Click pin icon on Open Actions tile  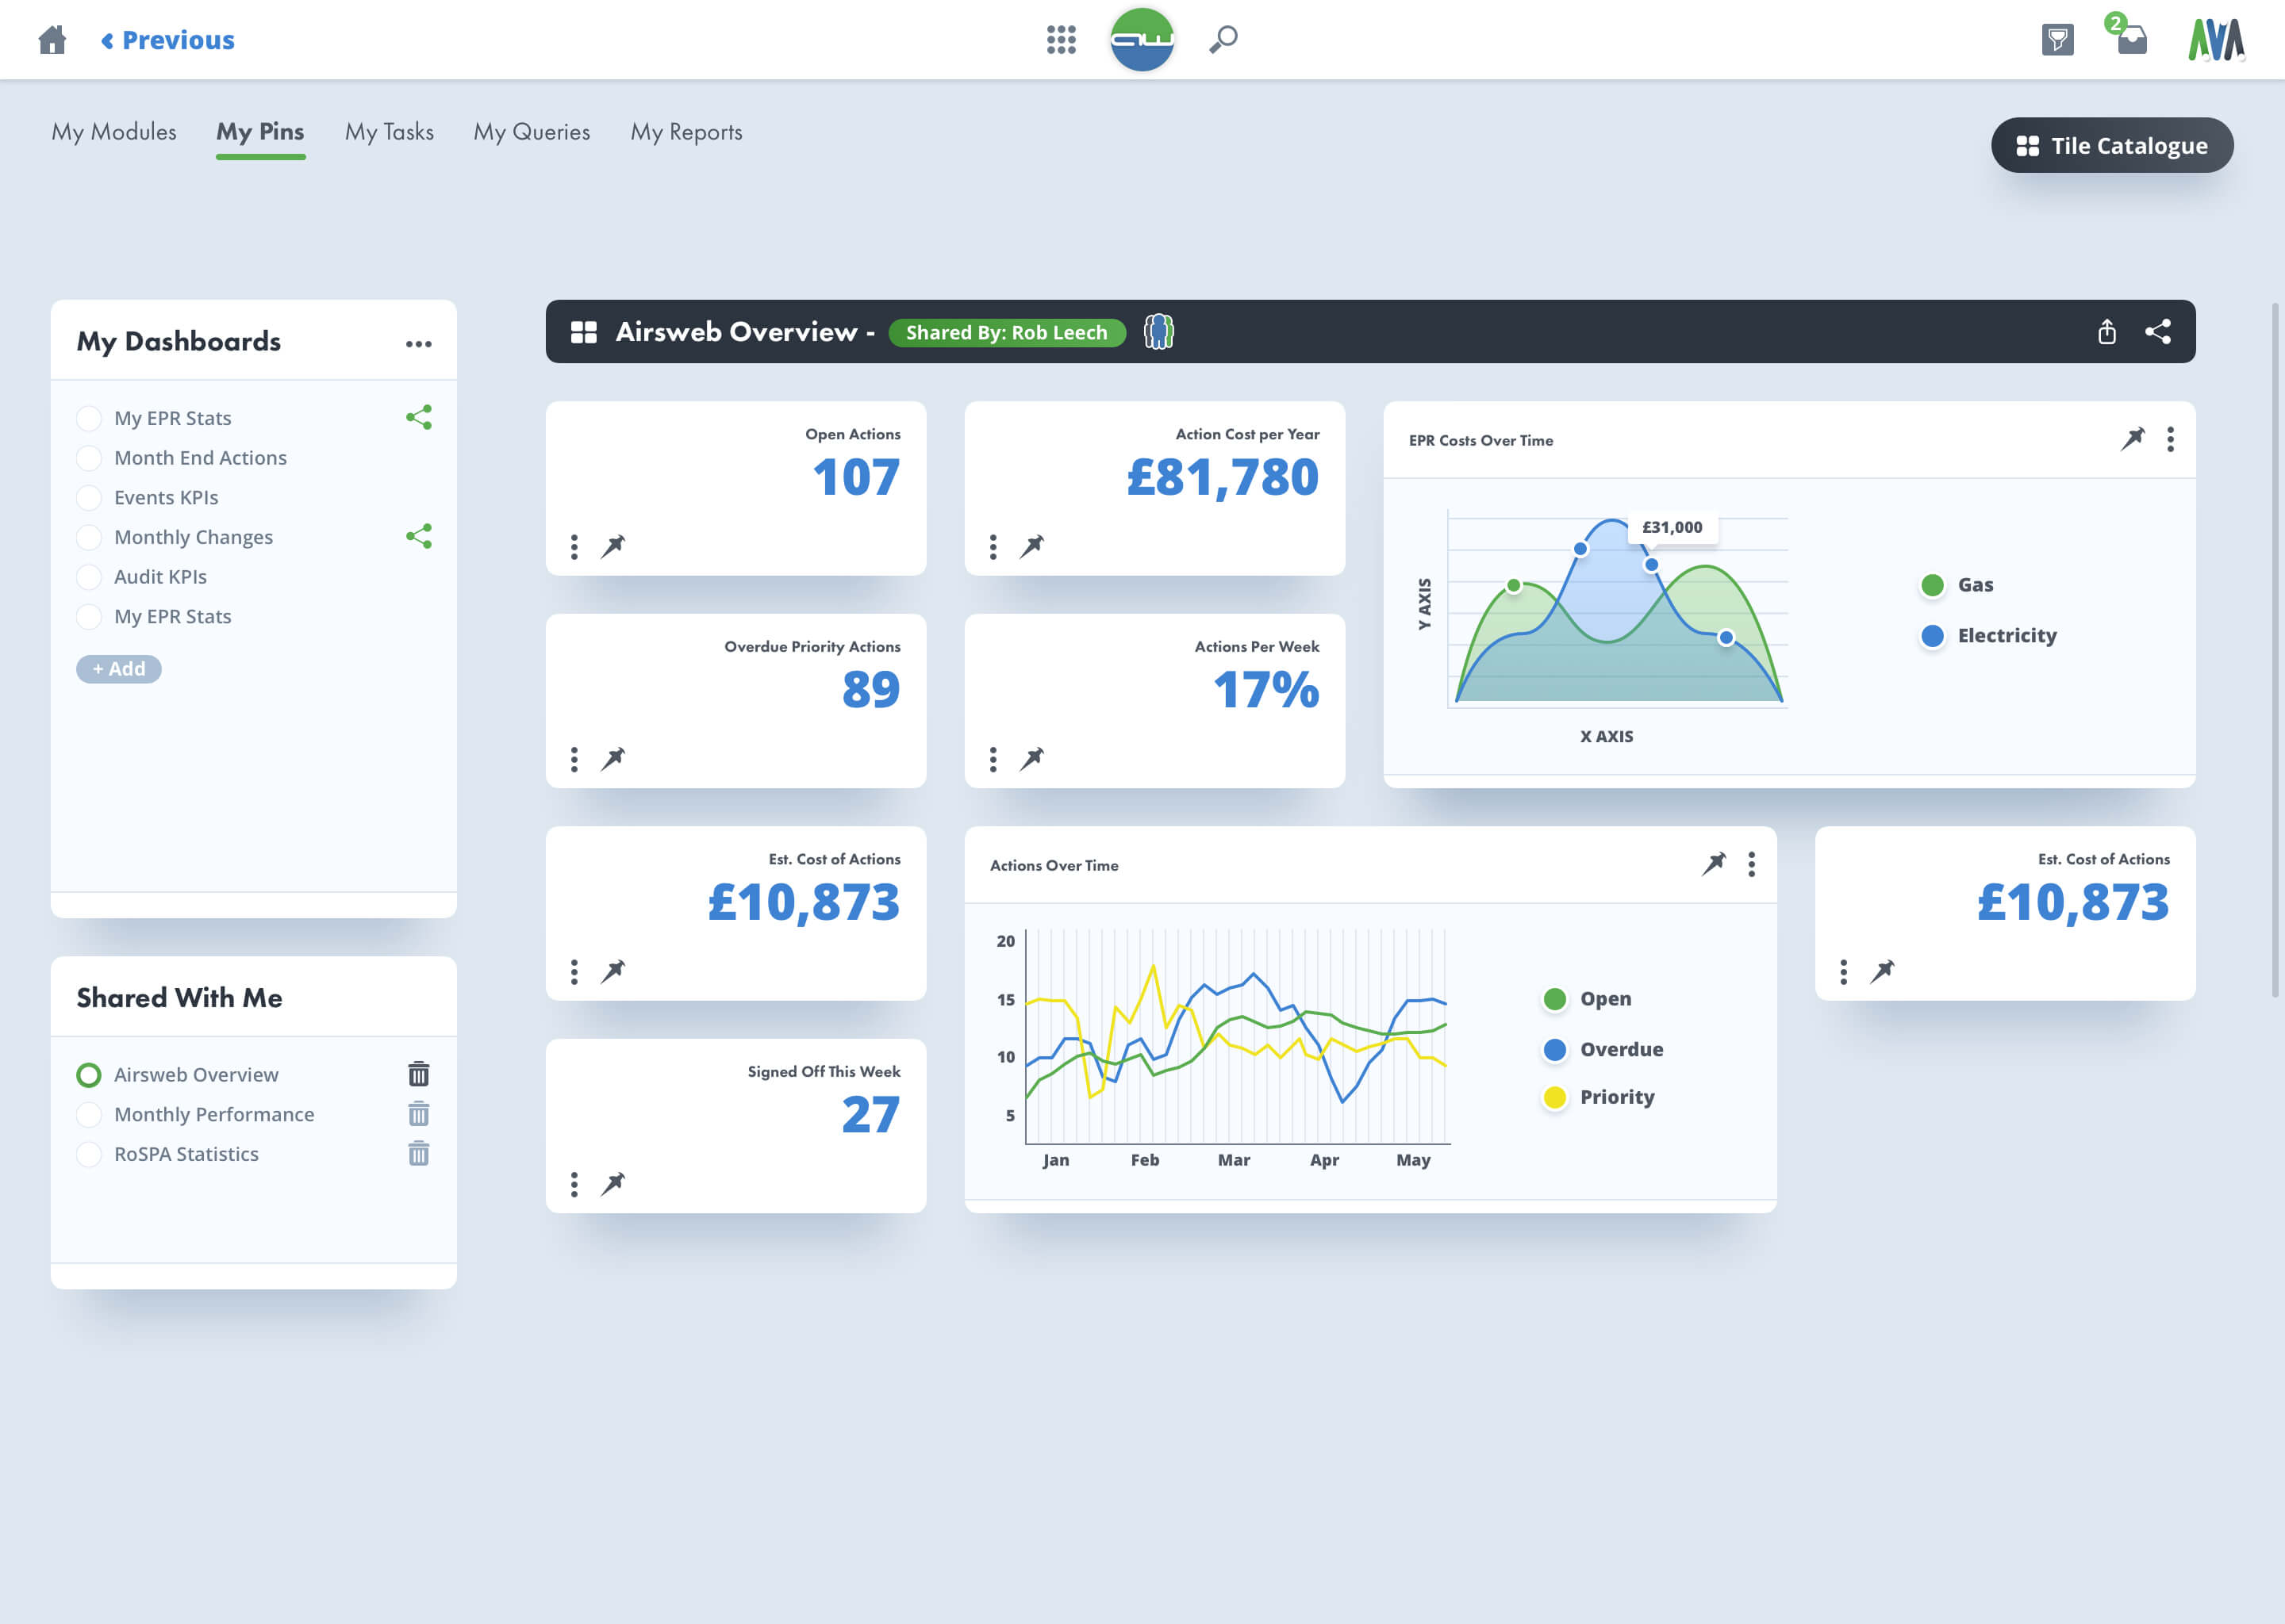click(x=613, y=546)
